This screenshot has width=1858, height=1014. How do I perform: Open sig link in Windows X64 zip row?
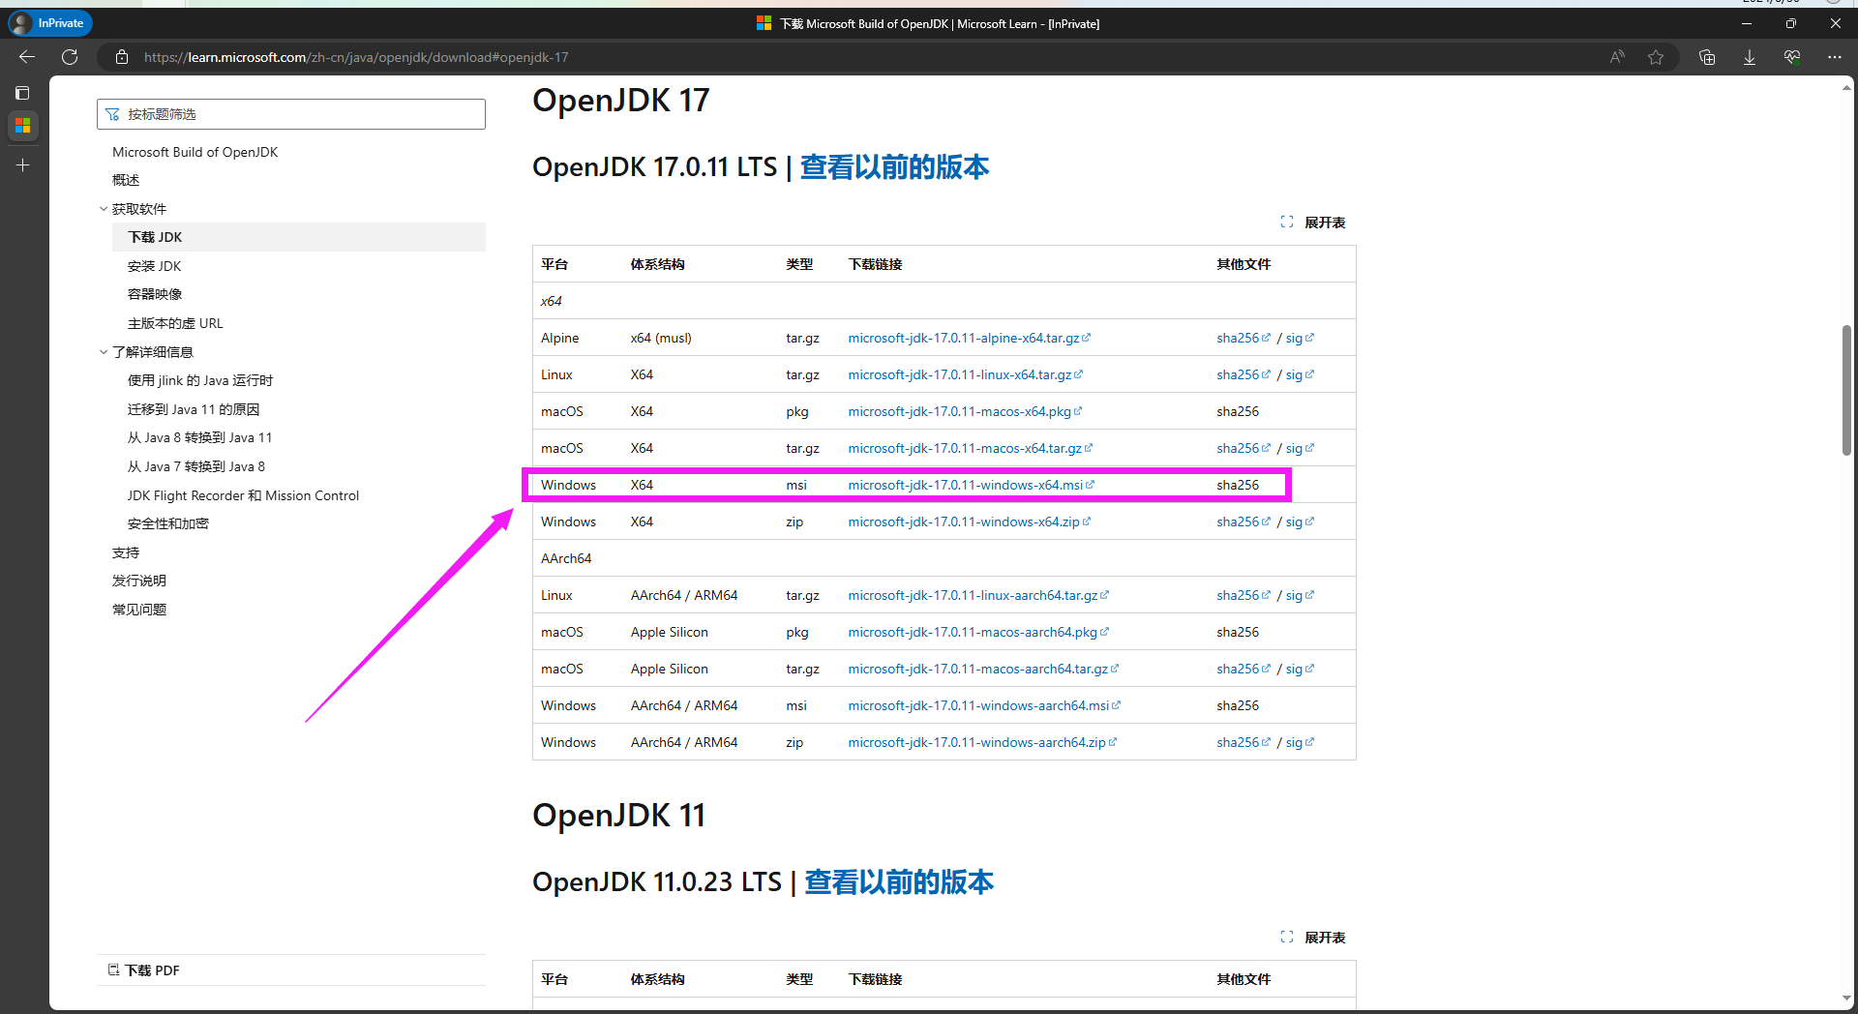(1300, 522)
